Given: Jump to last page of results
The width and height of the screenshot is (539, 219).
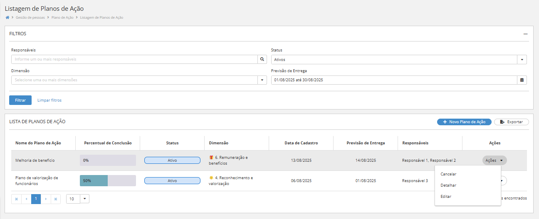Looking at the screenshot, I should pyautogui.click(x=56, y=199).
